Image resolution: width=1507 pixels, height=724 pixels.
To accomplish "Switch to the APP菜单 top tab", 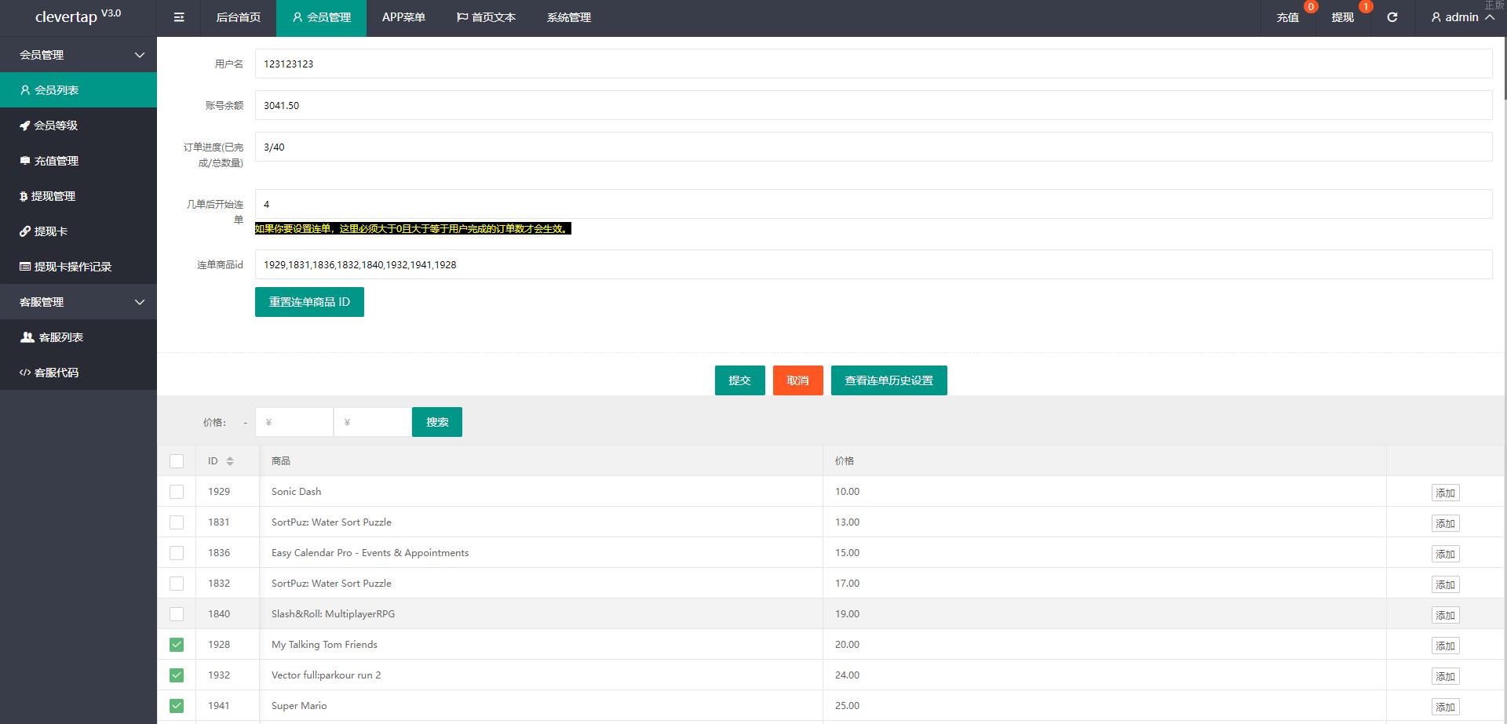I will click(x=403, y=17).
